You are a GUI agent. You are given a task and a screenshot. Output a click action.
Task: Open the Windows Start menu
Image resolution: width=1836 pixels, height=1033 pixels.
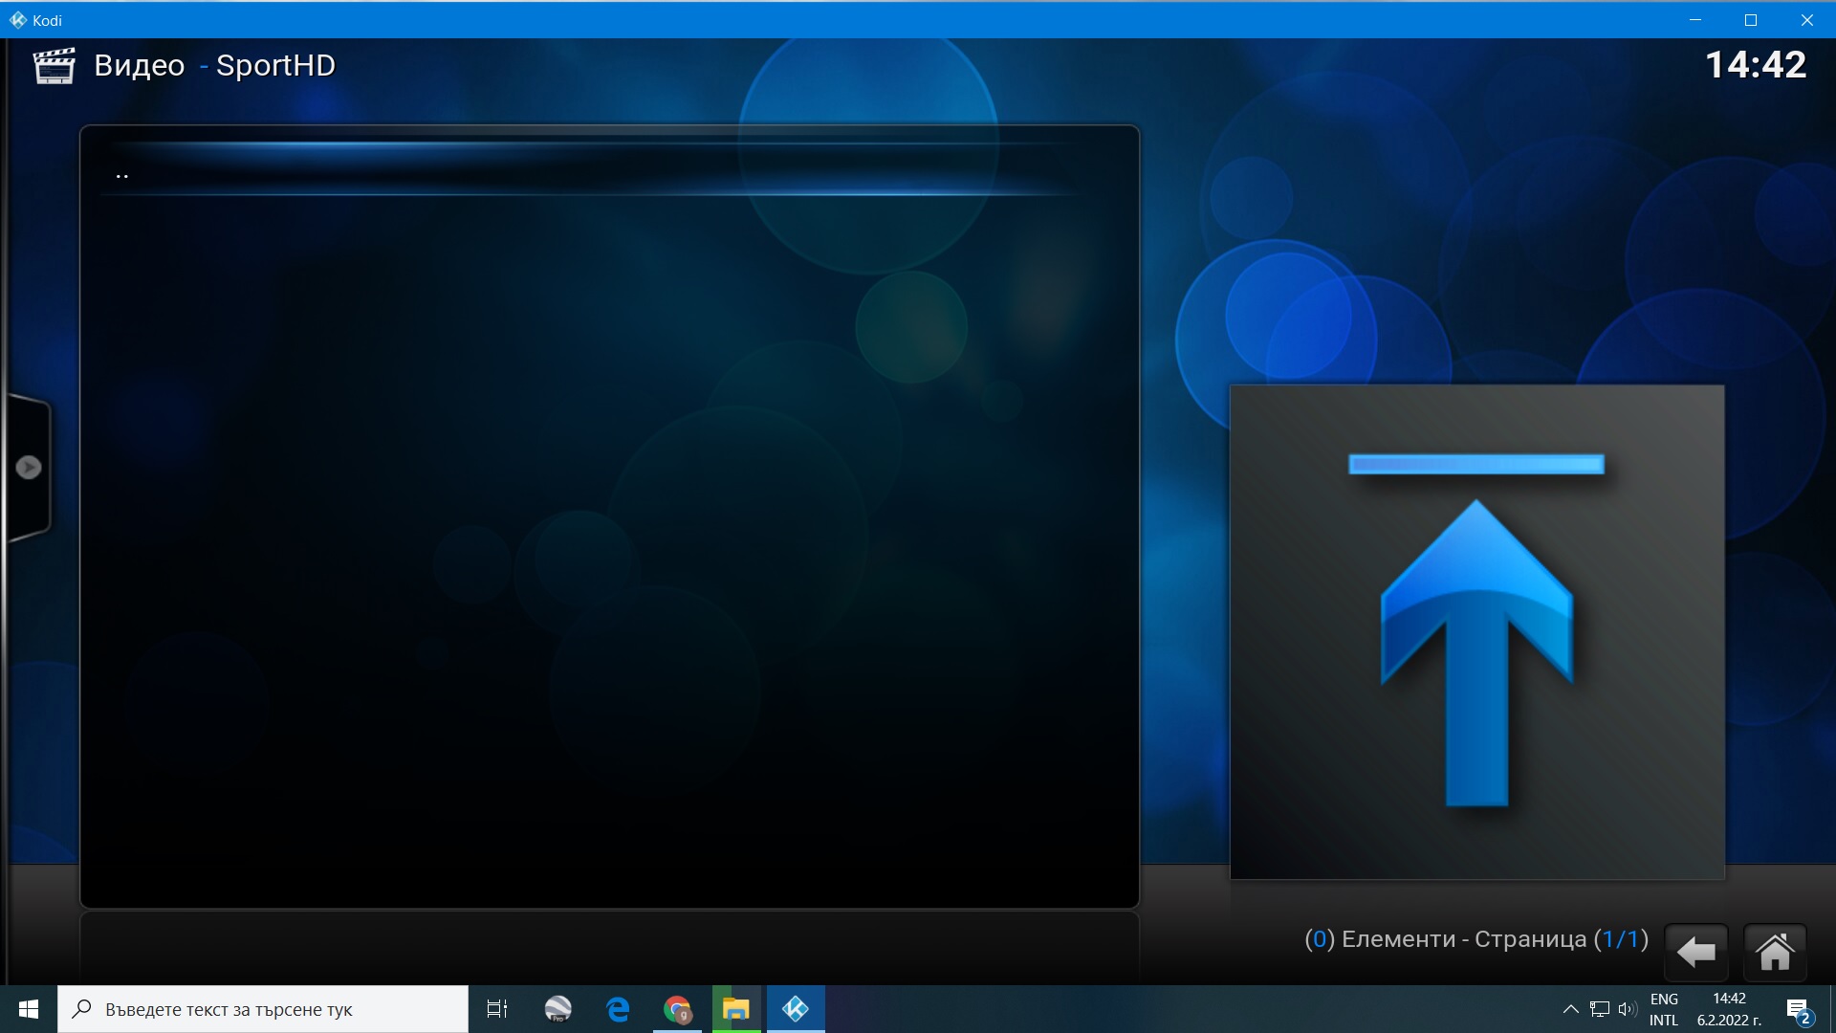29,1009
